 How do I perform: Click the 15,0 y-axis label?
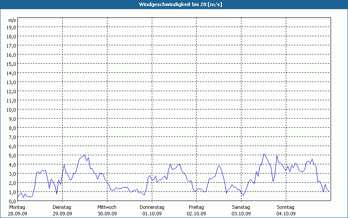[11, 64]
